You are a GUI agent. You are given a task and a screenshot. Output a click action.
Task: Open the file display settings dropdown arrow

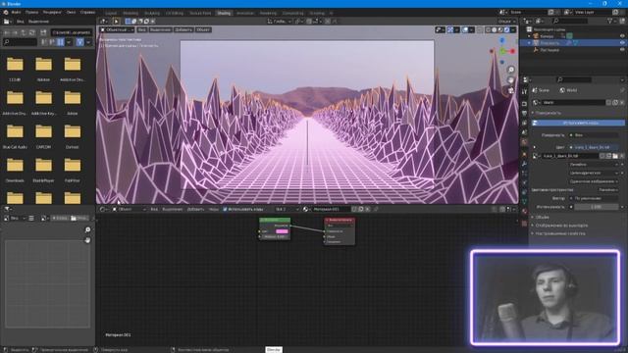pyautogui.click(x=69, y=42)
